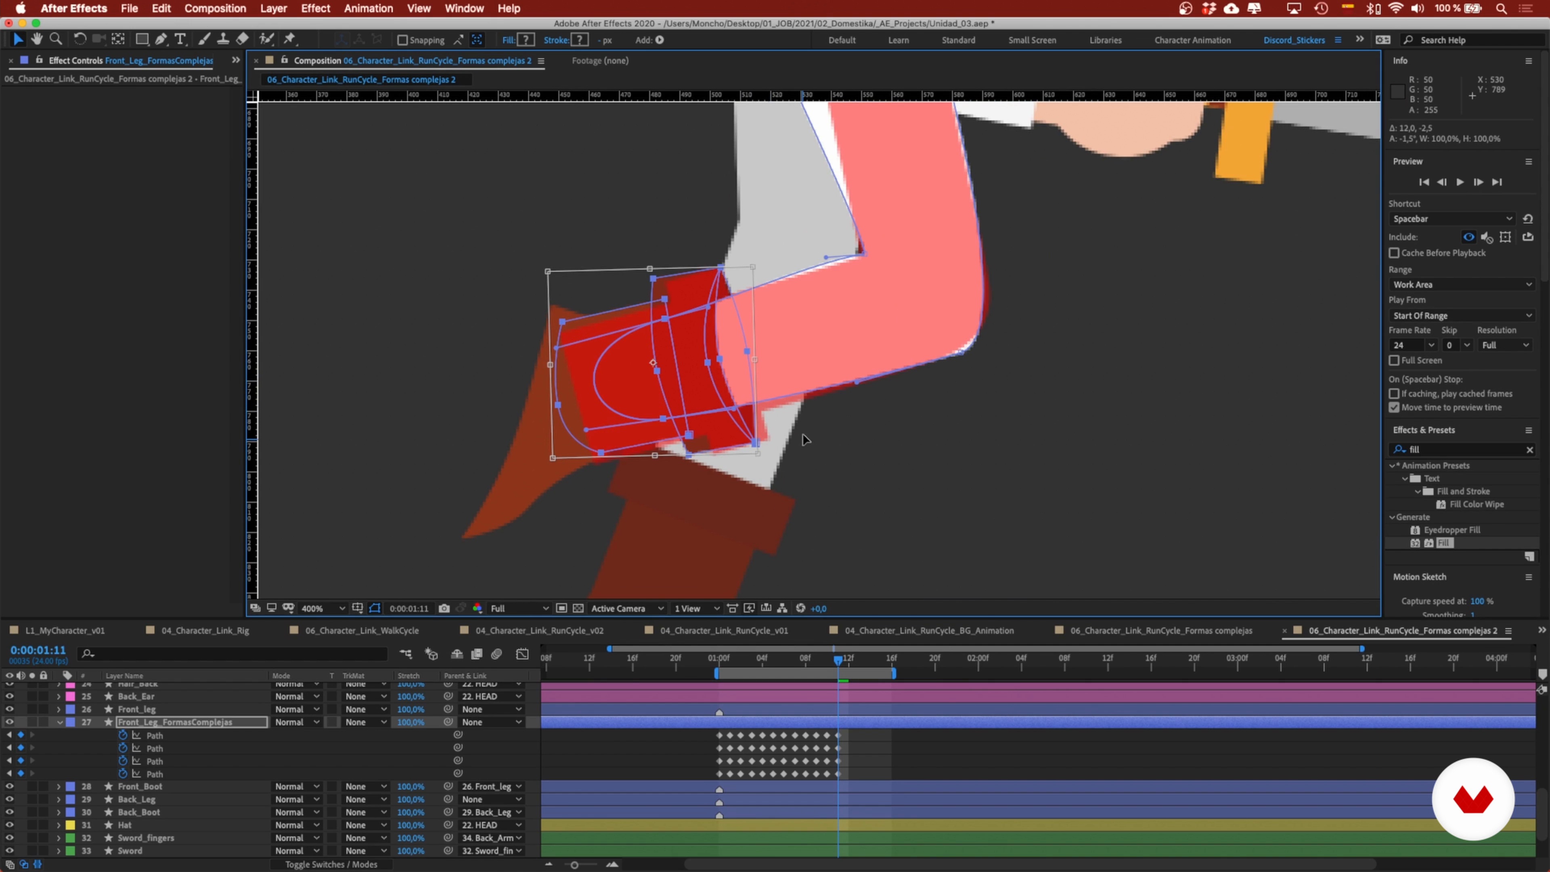The width and height of the screenshot is (1550, 872).
Task: Open the Work Area range dropdown
Action: 1462,285
